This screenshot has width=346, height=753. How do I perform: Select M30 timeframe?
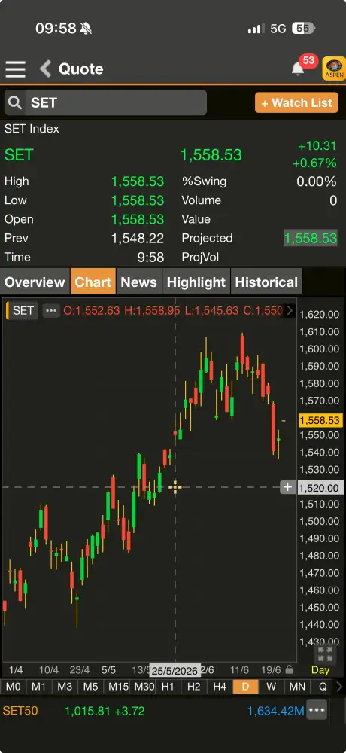click(144, 687)
